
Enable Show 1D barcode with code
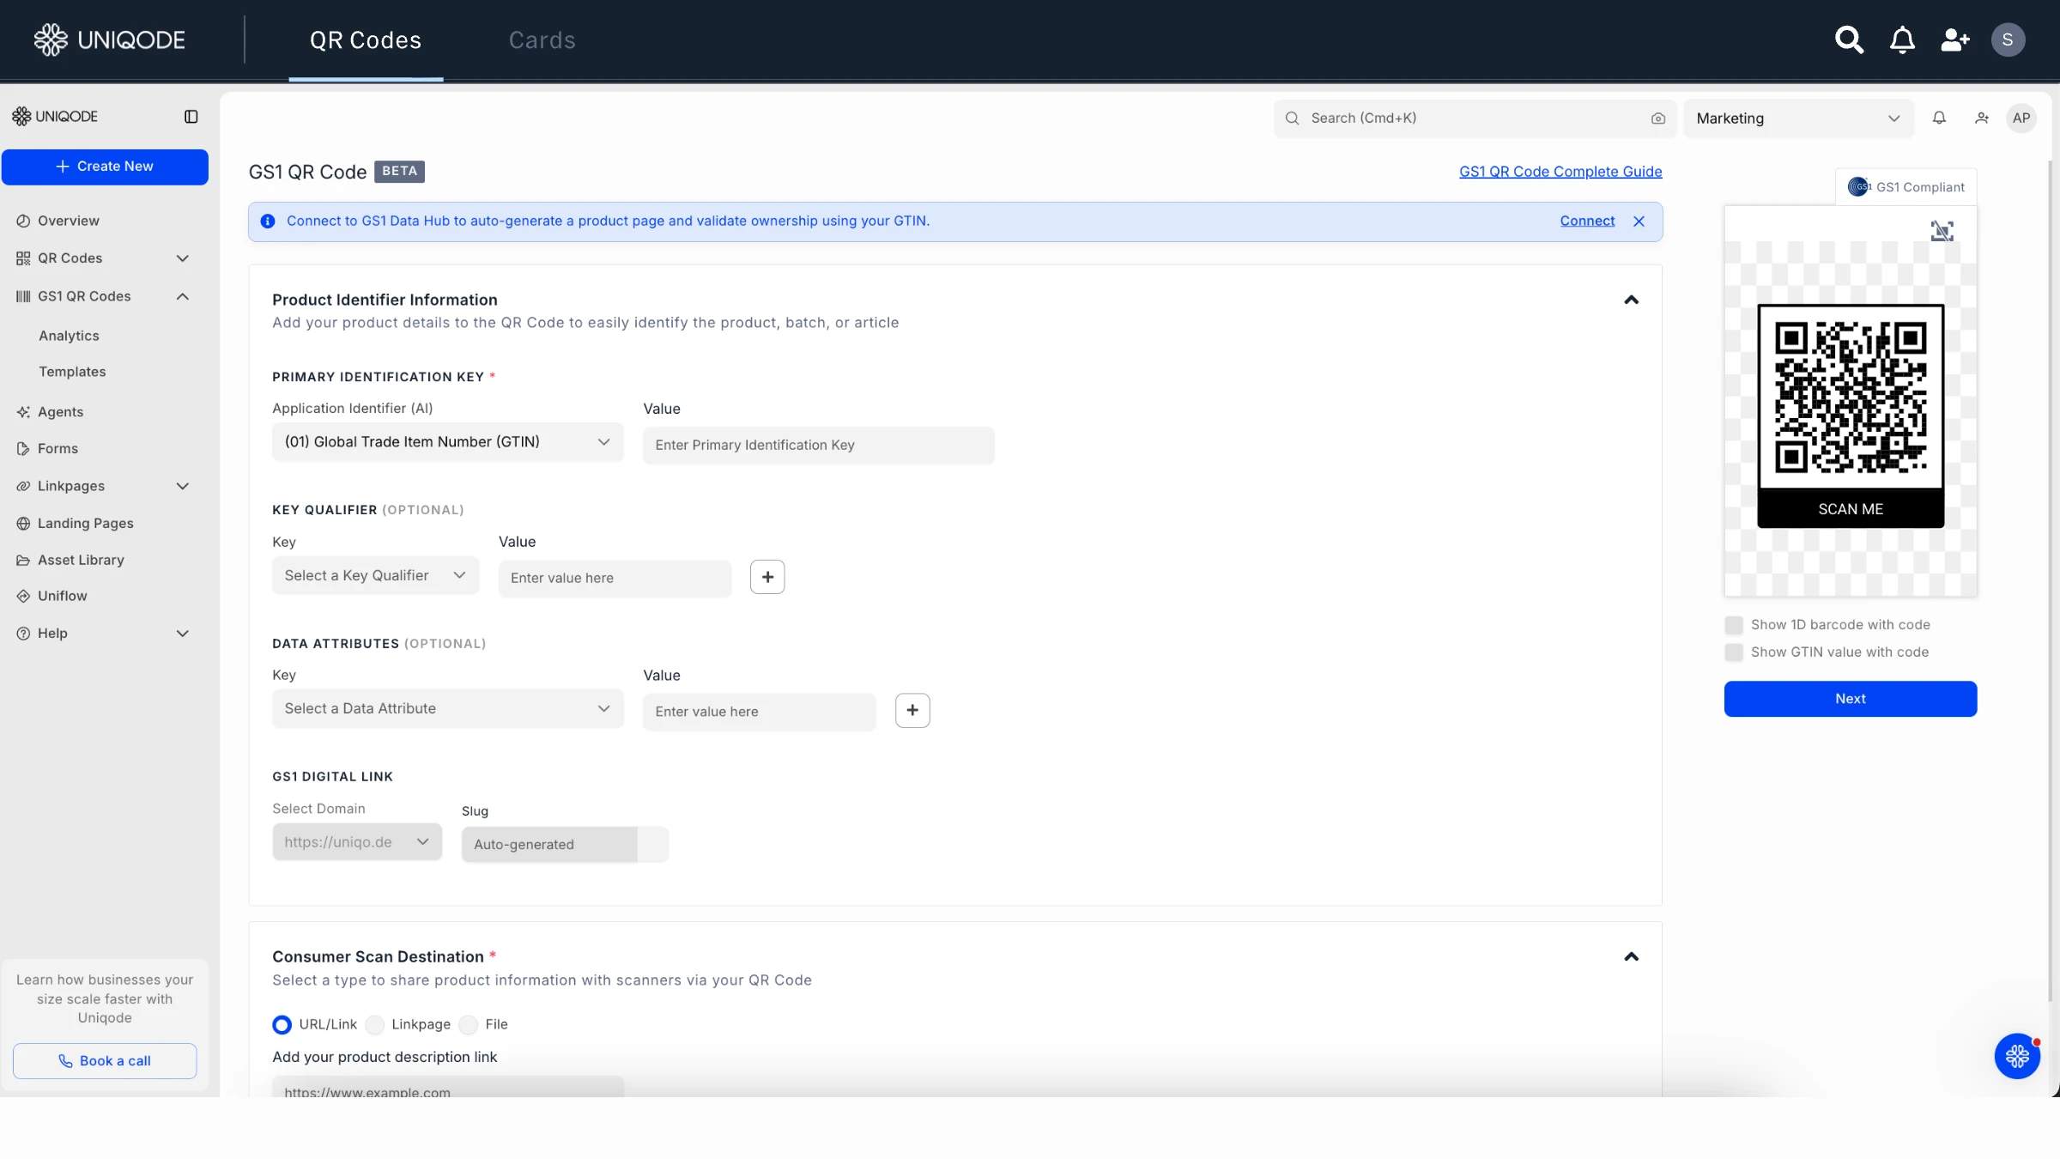pyautogui.click(x=1734, y=625)
